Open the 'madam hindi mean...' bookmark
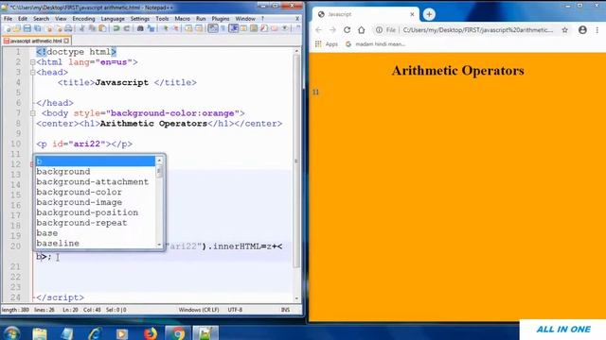Viewport: 606px width, 340px height. coord(375,44)
